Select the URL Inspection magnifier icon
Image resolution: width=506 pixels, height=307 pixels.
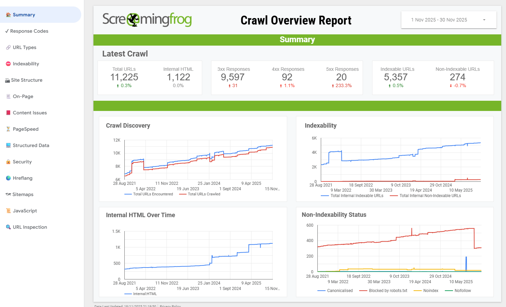coord(8,227)
